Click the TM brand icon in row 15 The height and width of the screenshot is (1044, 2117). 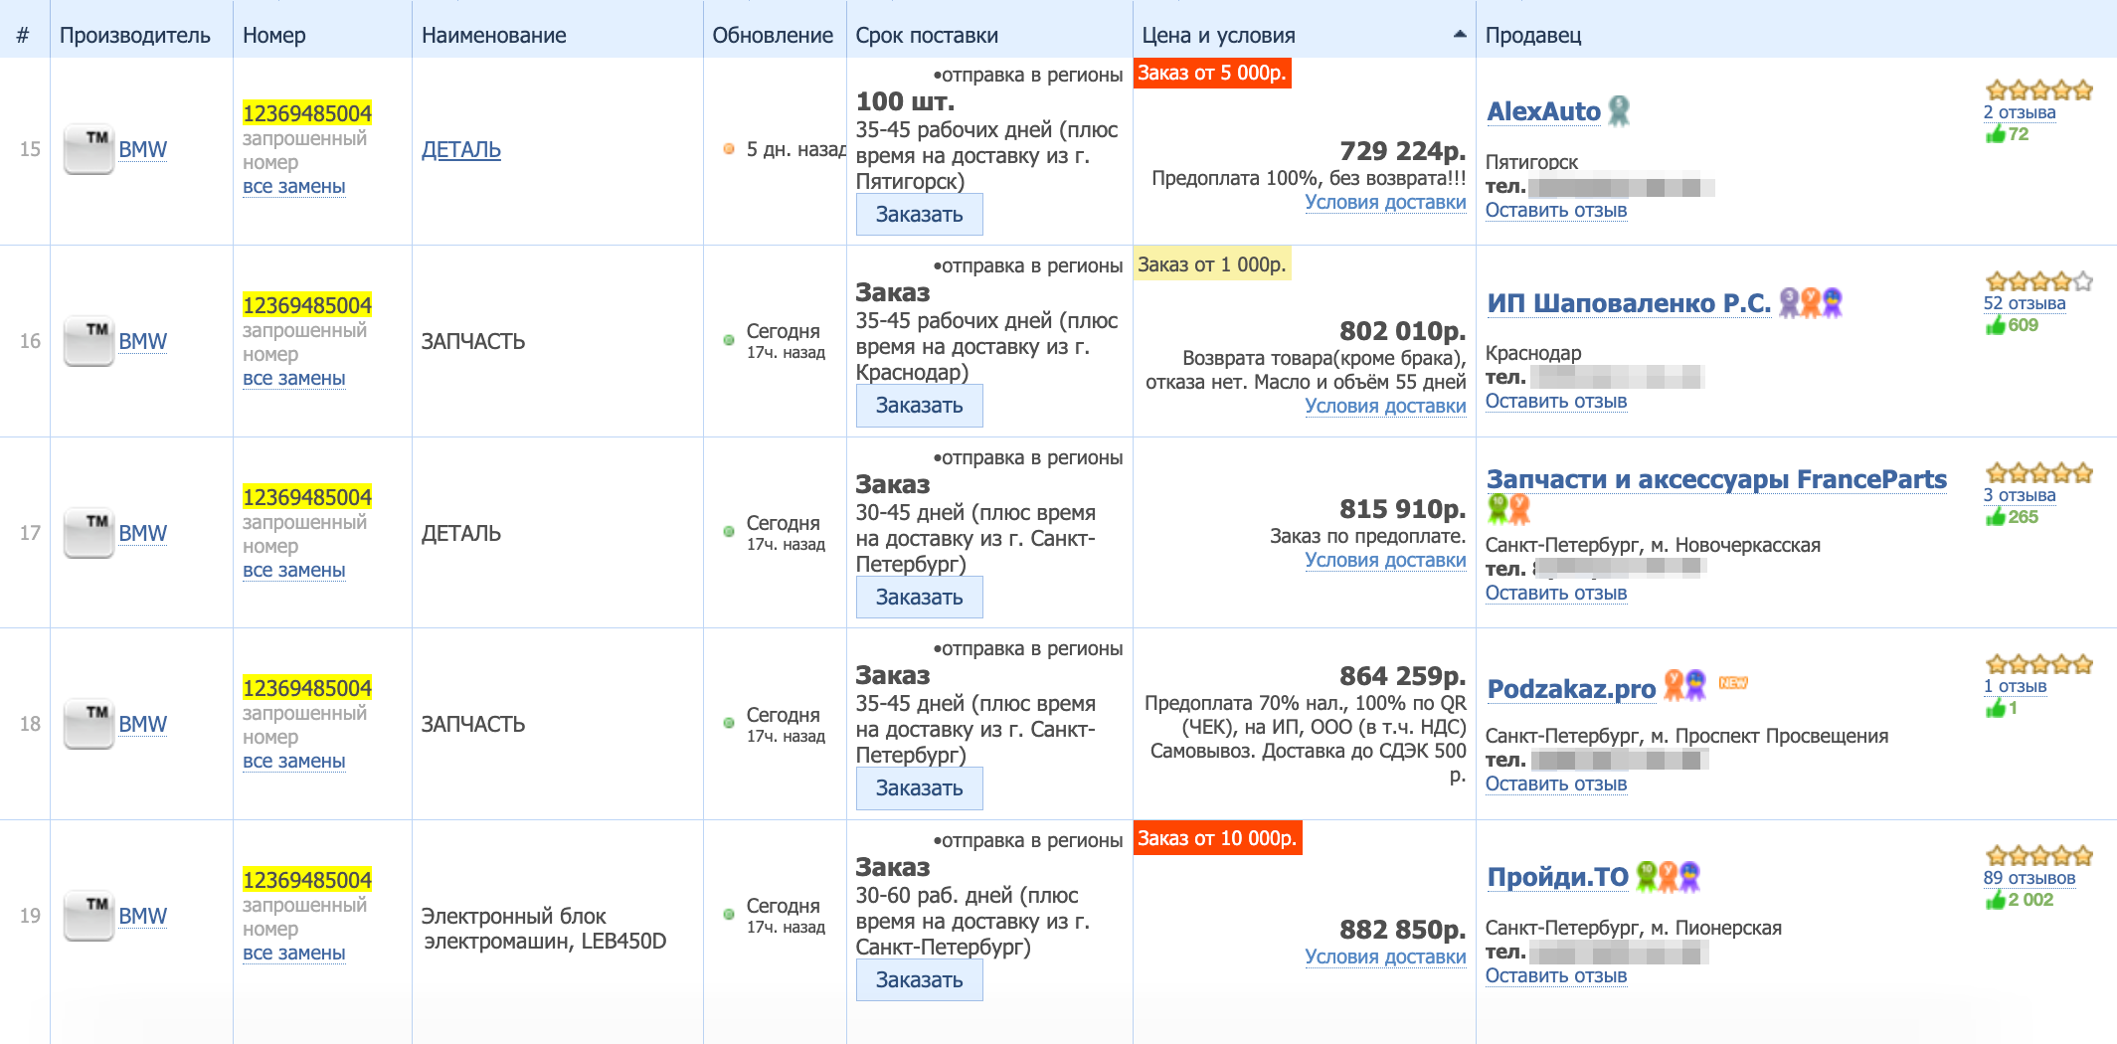click(88, 150)
